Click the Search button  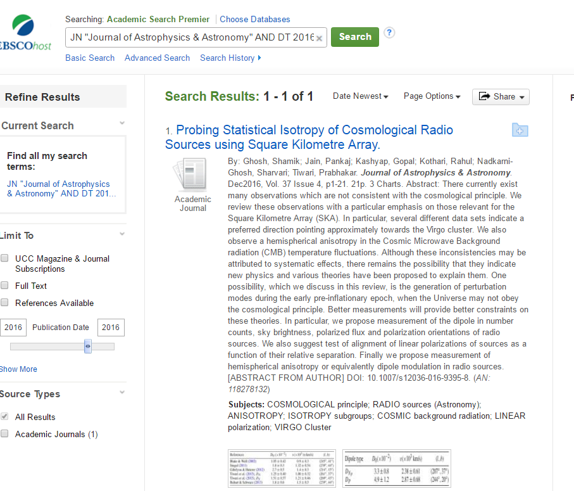click(x=355, y=37)
